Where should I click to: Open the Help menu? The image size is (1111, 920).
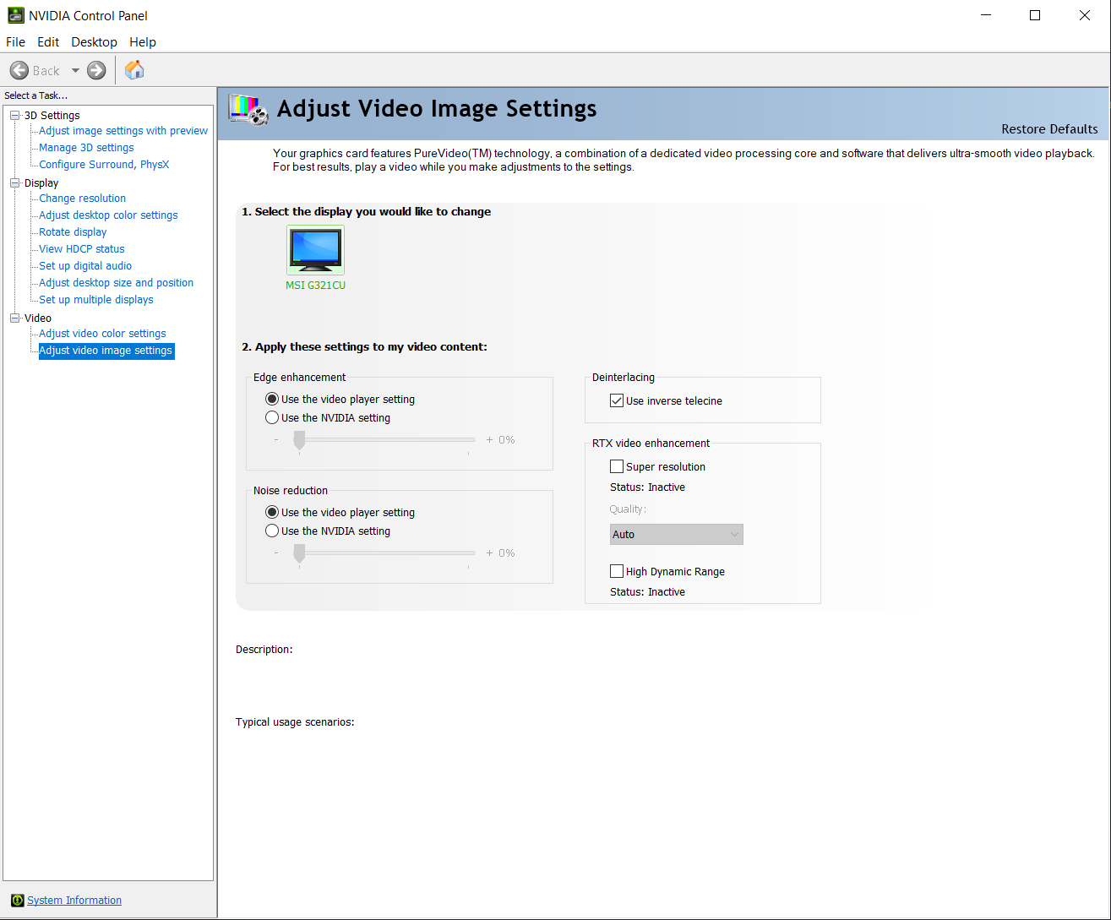(143, 41)
